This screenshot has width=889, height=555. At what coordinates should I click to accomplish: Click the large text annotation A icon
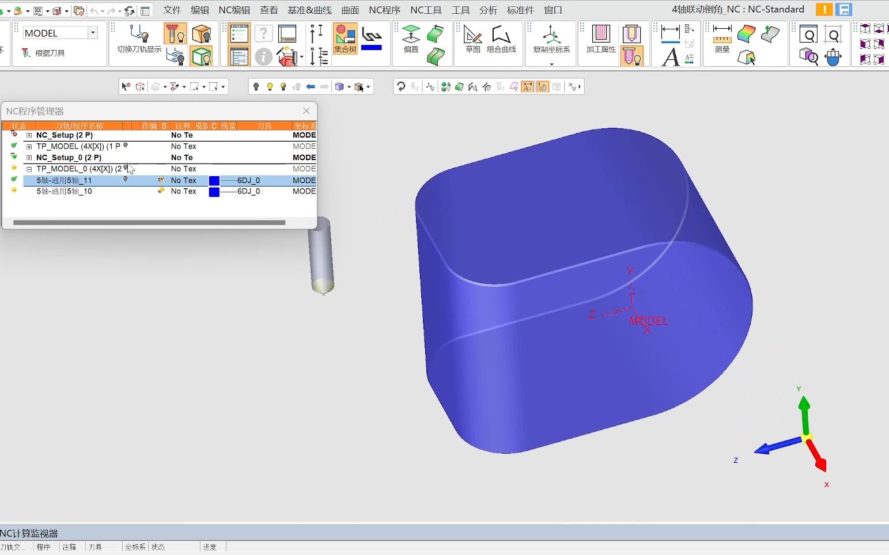670,57
